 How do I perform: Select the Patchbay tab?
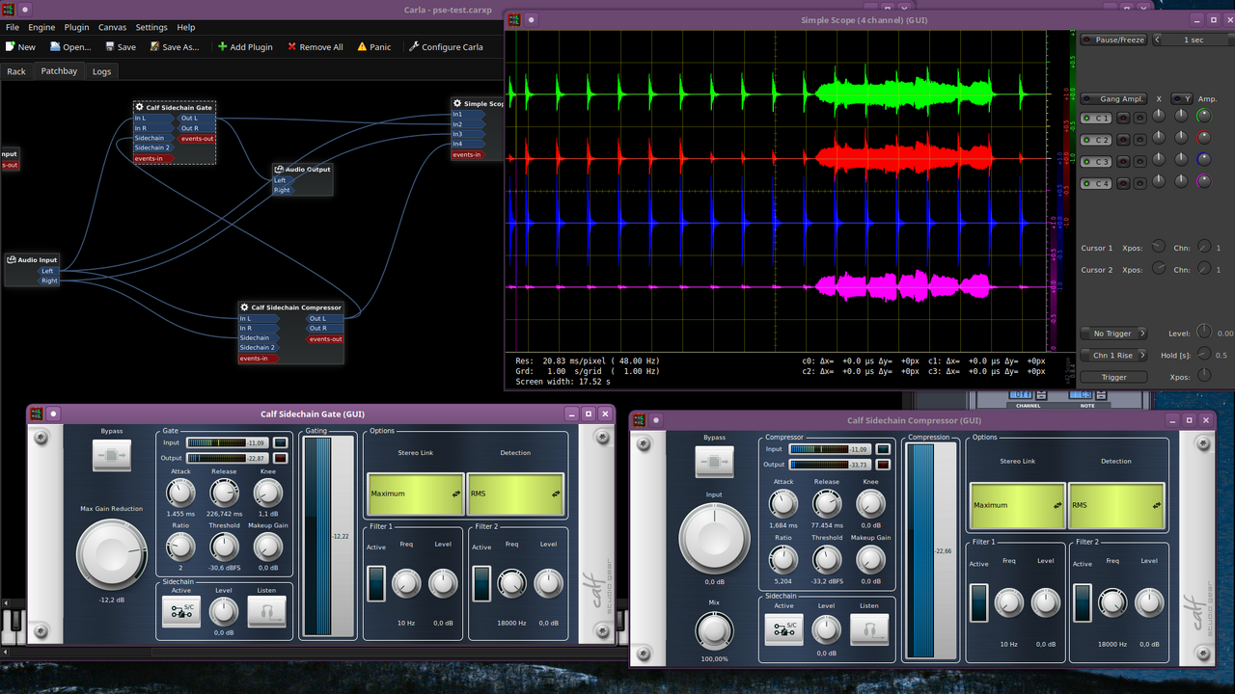point(59,71)
